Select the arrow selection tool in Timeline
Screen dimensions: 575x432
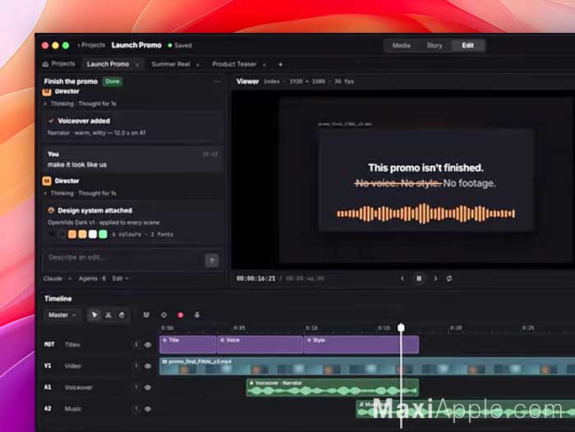pos(94,315)
